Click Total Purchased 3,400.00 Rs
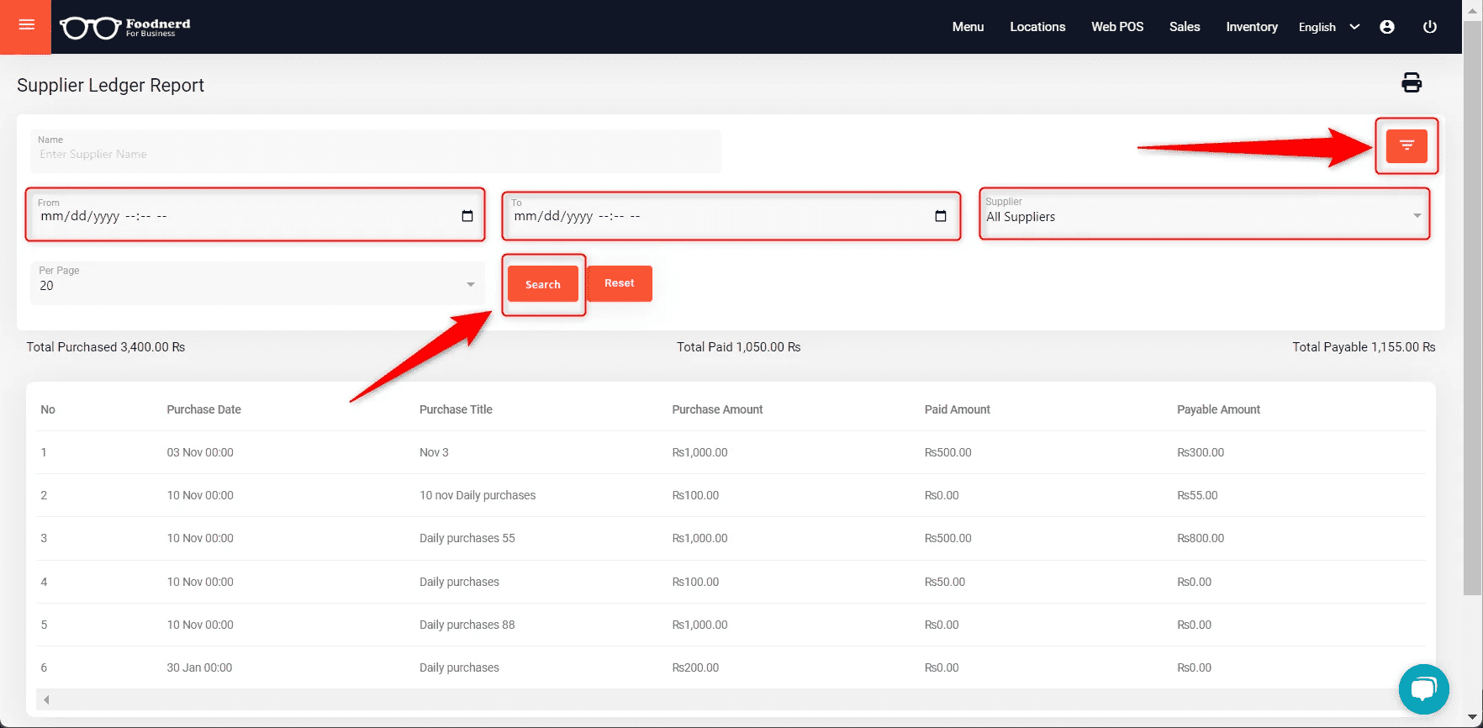1483x728 pixels. 106,346
